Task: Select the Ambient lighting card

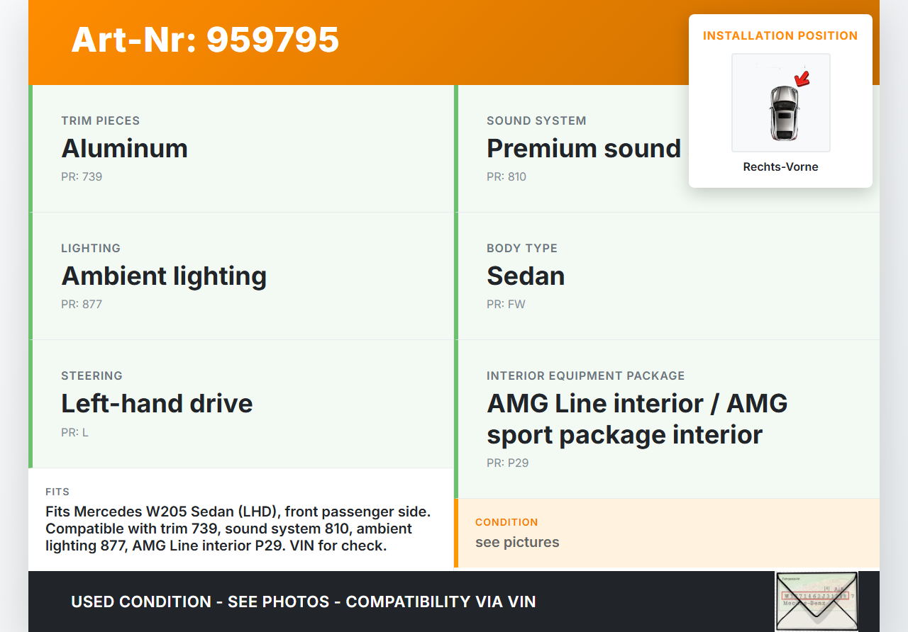Action: (241, 276)
